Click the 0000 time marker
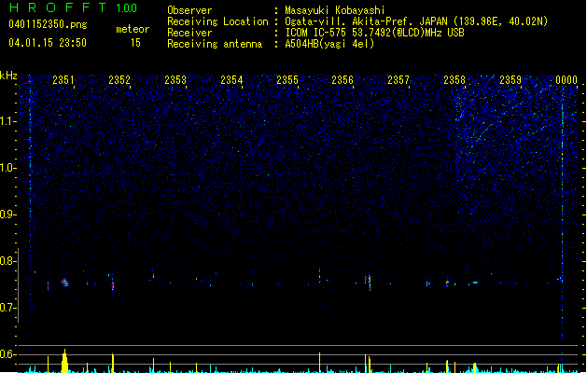The width and height of the screenshot is (587, 373). [x=566, y=80]
